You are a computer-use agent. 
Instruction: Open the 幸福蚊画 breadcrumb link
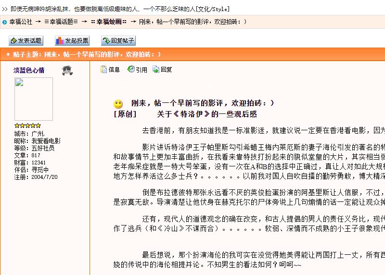109,22
